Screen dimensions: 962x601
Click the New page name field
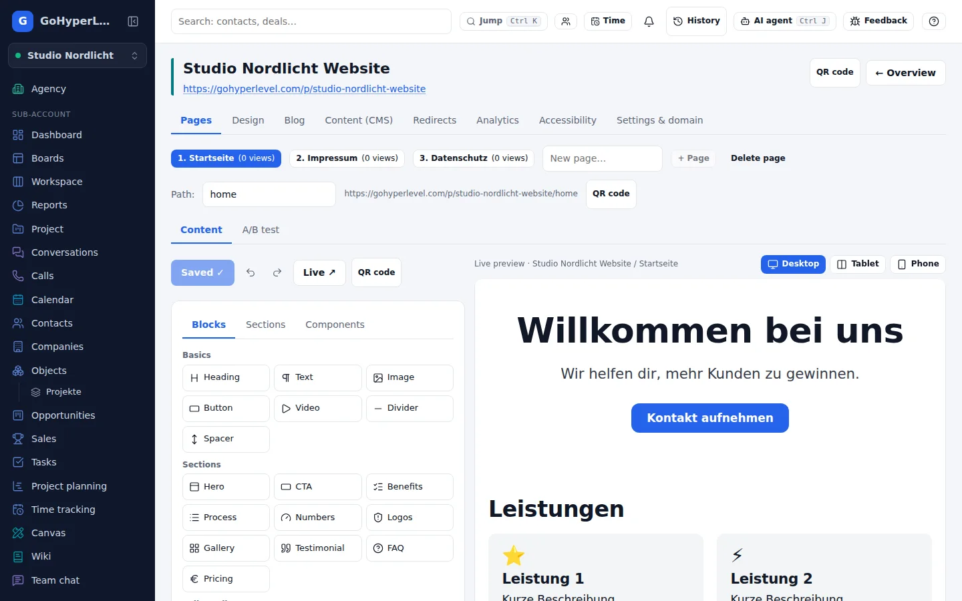(603, 158)
